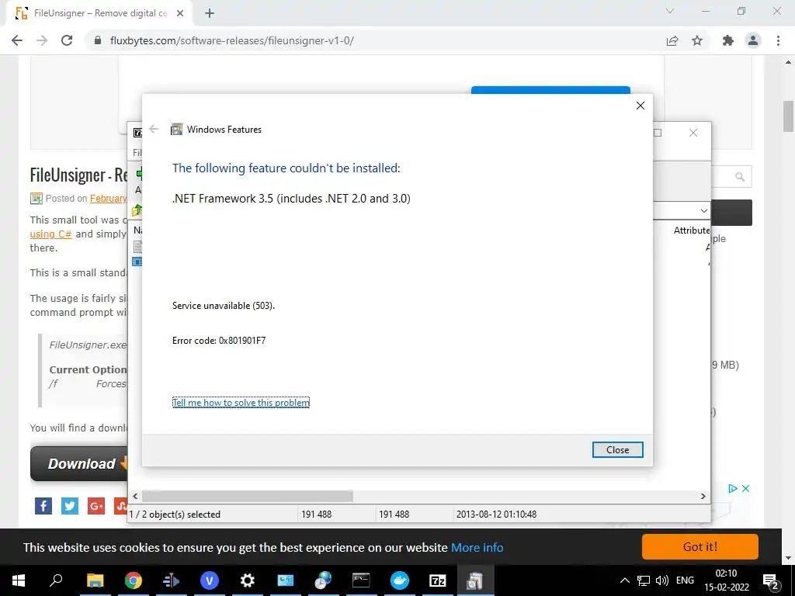
Task: Click the Windows Features title icon
Action: point(176,130)
